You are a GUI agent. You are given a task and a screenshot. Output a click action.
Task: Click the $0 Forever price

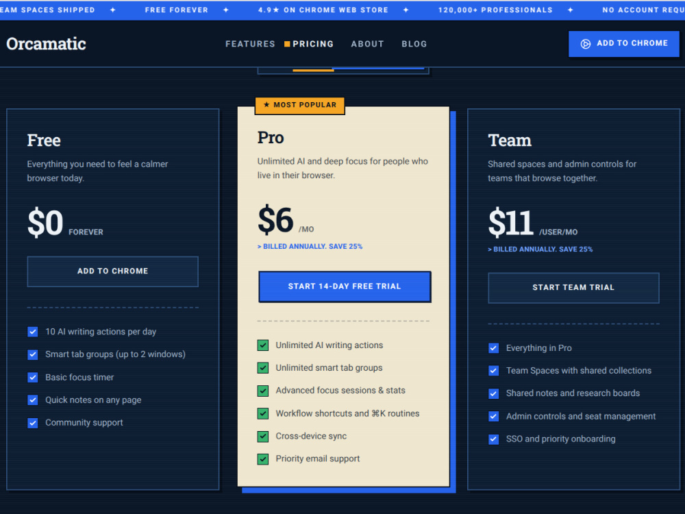(65, 223)
